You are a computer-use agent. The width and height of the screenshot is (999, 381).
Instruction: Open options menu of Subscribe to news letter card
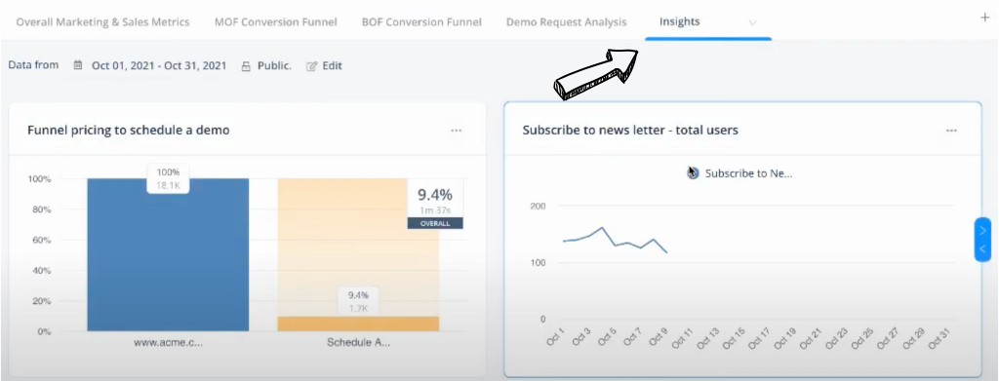(x=951, y=131)
